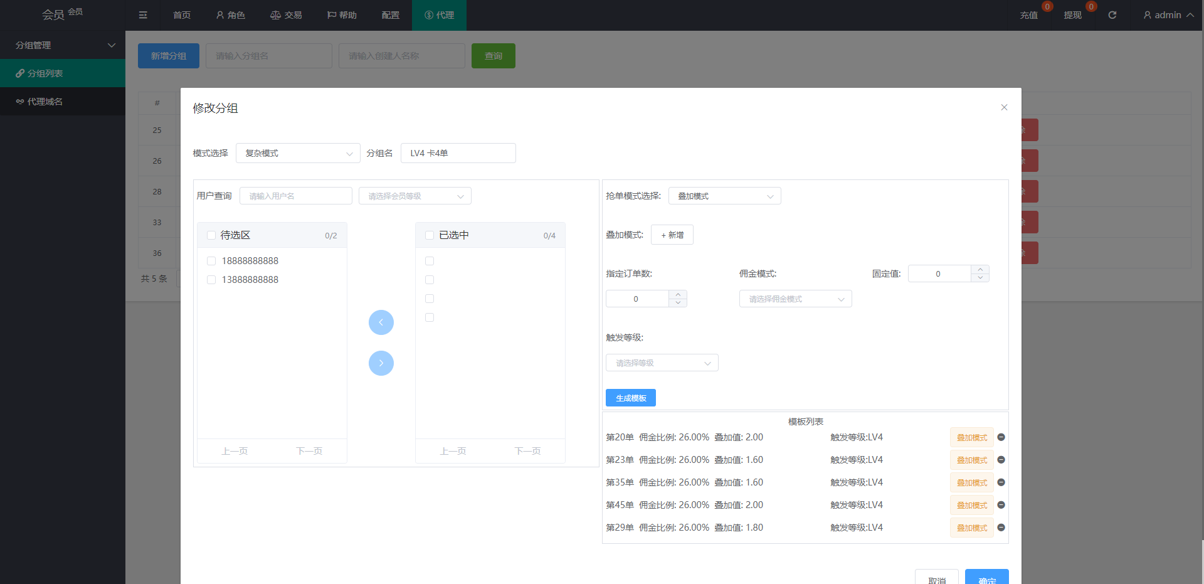Select the 13888888888 user checkbox
Viewport: 1204px width, 584px height.
point(211,280)
